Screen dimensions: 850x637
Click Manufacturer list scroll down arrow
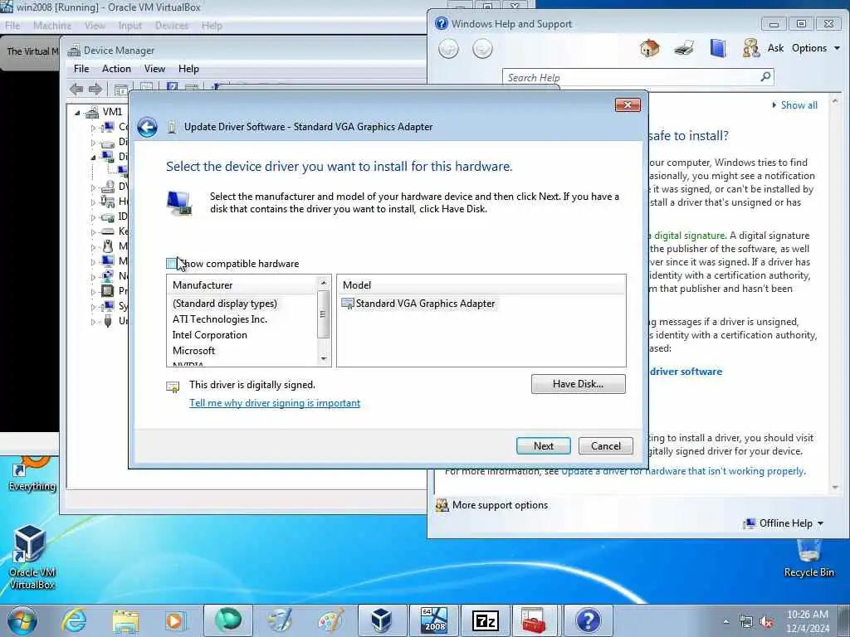[x=323, y=358]
